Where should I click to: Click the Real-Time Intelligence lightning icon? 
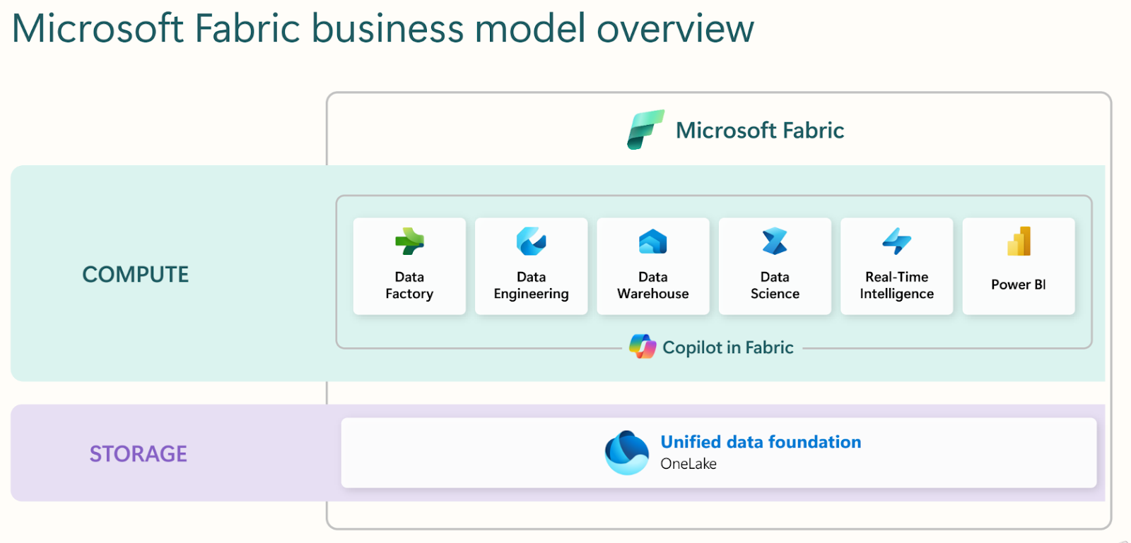pos(896,241)
